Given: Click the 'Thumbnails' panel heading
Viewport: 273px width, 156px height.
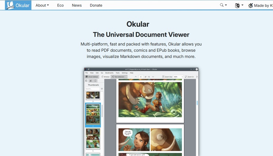Looking at the screenshot, I should (93, 85).
